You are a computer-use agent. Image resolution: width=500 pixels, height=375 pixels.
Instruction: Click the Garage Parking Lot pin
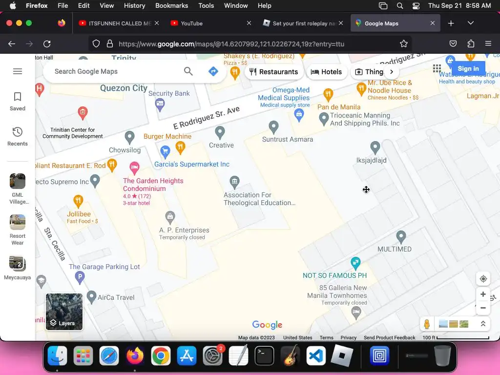point(80,277)
